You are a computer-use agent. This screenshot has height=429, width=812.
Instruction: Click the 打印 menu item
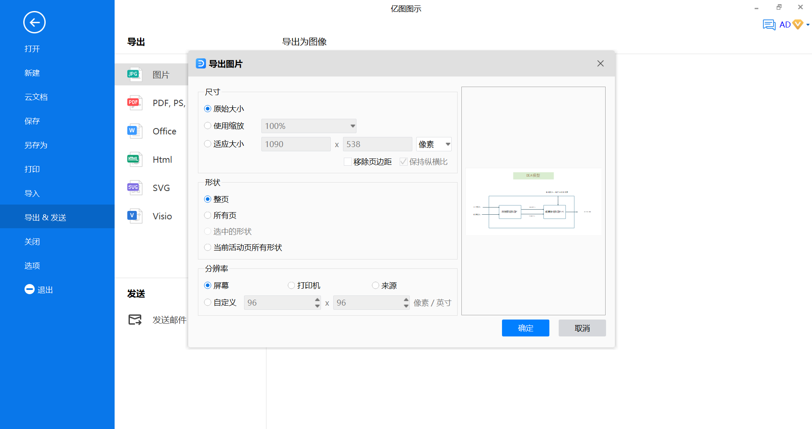pyautogui.click(x=32, y=169)
